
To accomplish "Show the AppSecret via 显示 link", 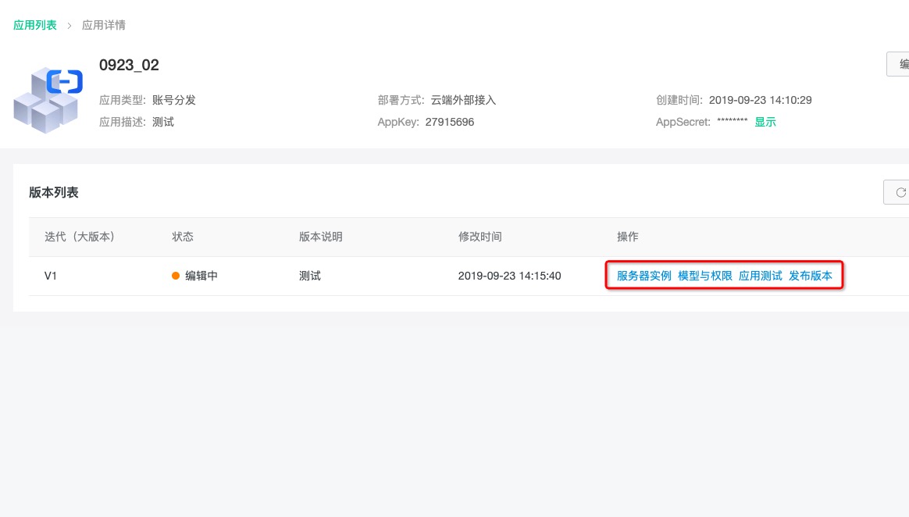I will 765,122.
